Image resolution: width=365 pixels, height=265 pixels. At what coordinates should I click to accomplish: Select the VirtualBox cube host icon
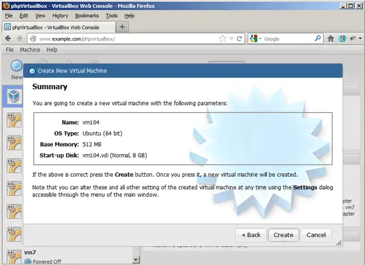(14, 96)
